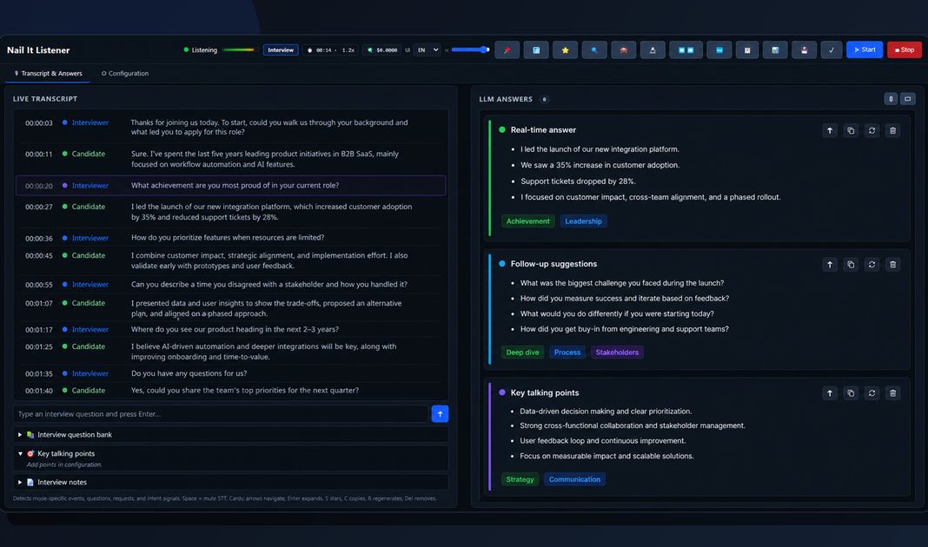The height and width of the screenshot is (547, 928).
Task: Click the red Stop button
Action: (905, 49)
